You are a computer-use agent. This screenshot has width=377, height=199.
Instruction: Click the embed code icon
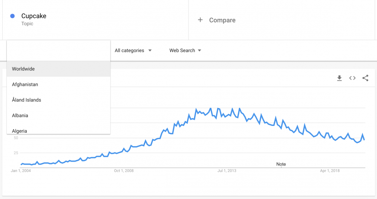pyautogui.click(x=352, y=78)
